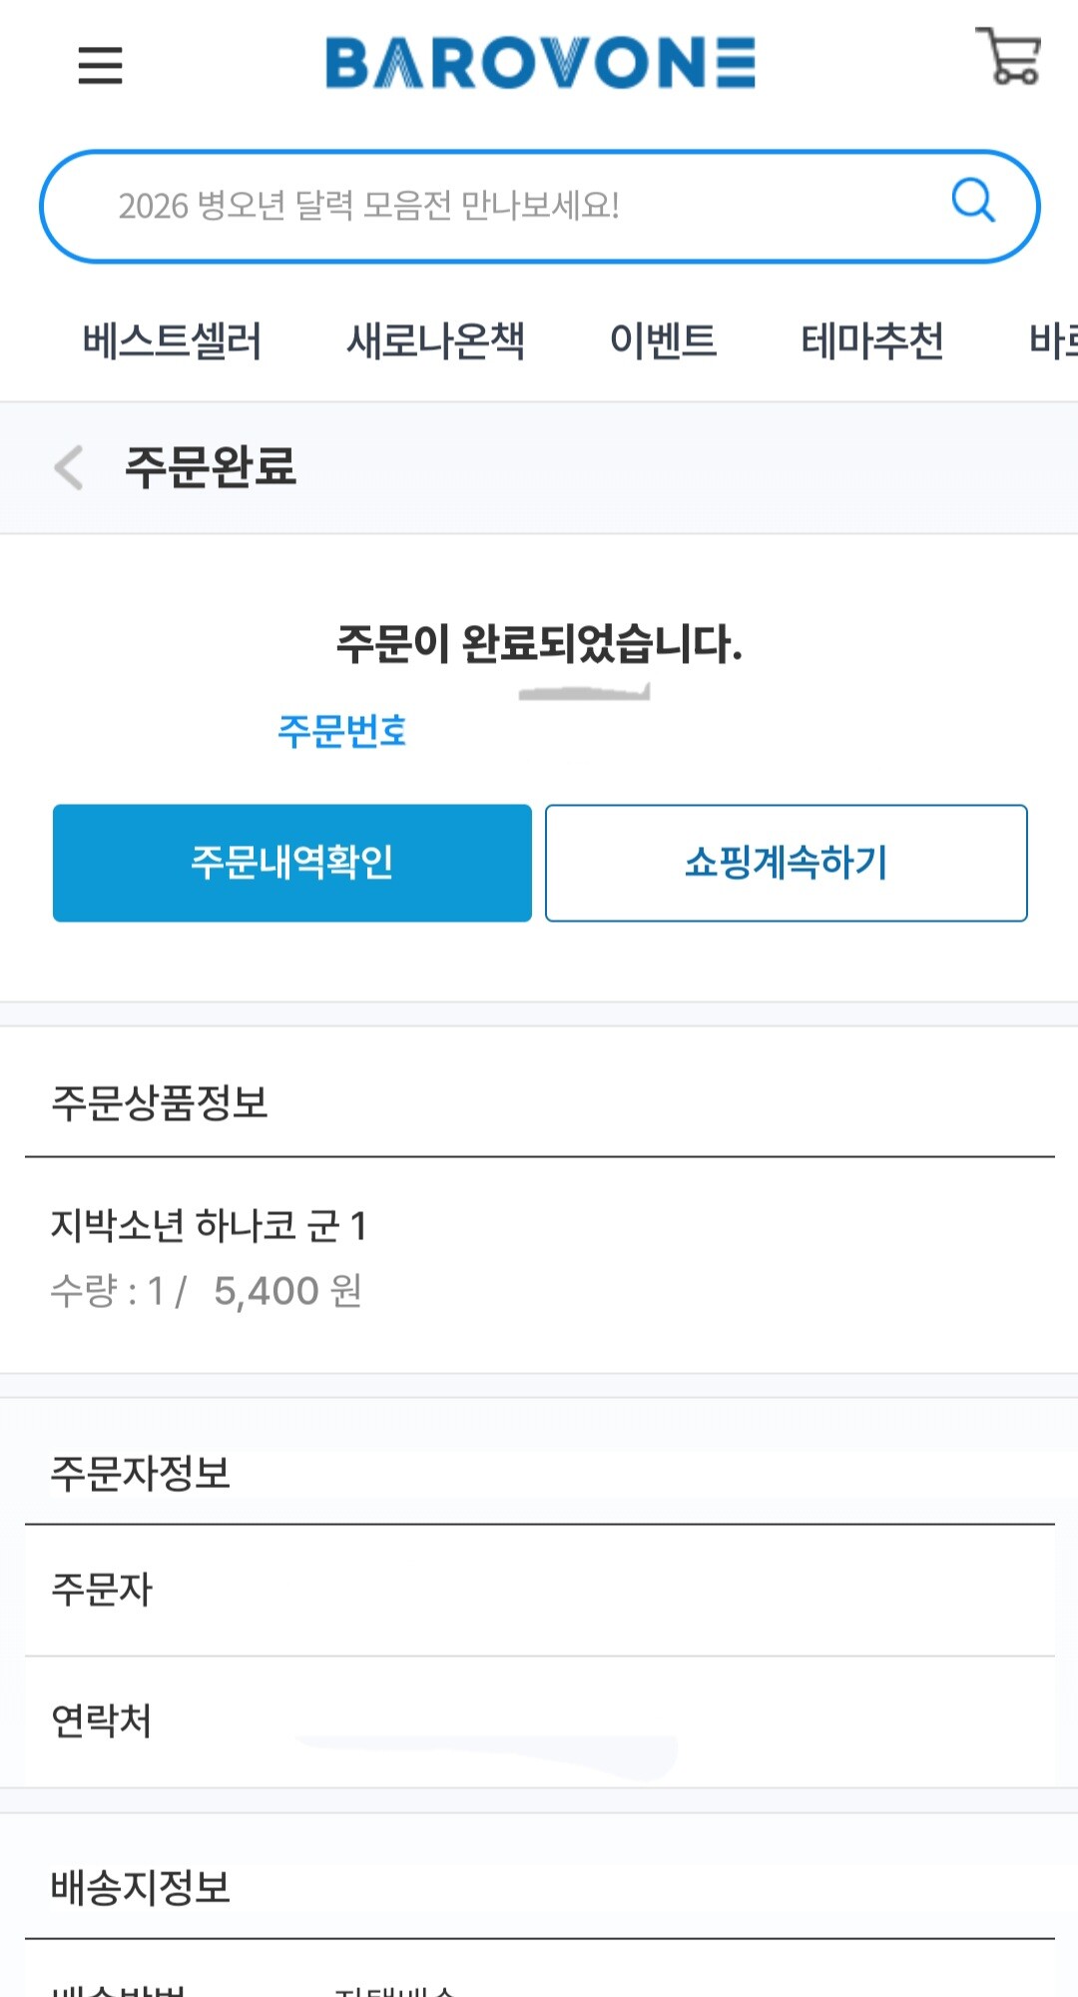1078x1997 pixels.
Task: Open the hamburger navigation menu
Action: coord(100,65)
